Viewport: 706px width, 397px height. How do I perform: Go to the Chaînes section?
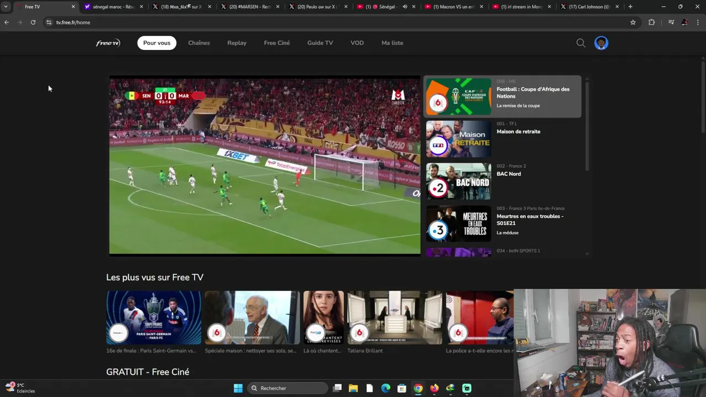click(x=199, y=43)
